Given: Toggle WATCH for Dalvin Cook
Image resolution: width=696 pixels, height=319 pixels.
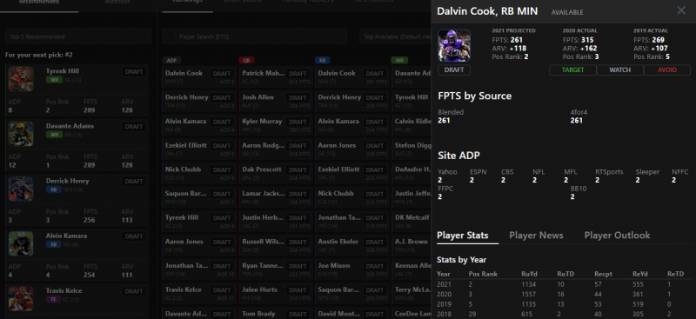Looking at the screenshot, I should coord(619,70).
